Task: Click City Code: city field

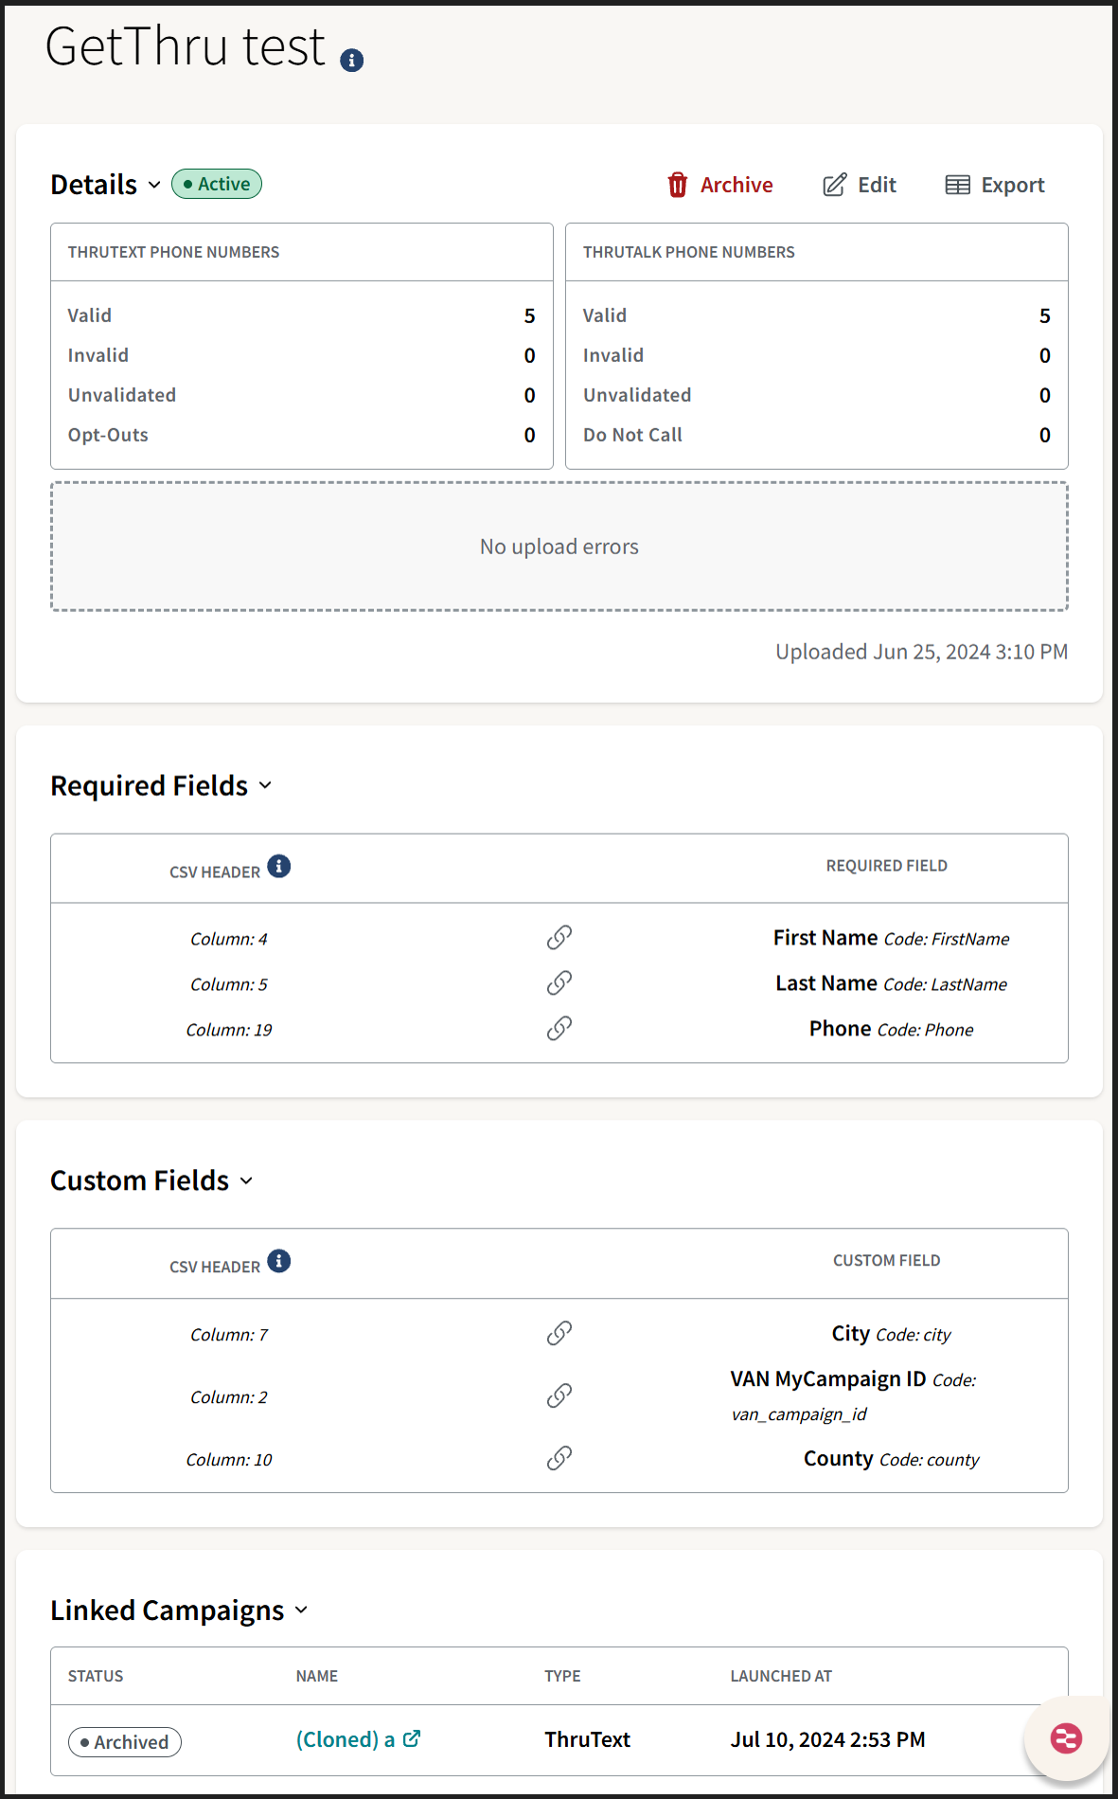Action: [x=891, y=1334]
